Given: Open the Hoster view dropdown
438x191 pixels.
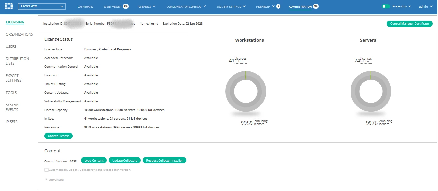Looking at the screenshot, I should click(x=42, y=6).
